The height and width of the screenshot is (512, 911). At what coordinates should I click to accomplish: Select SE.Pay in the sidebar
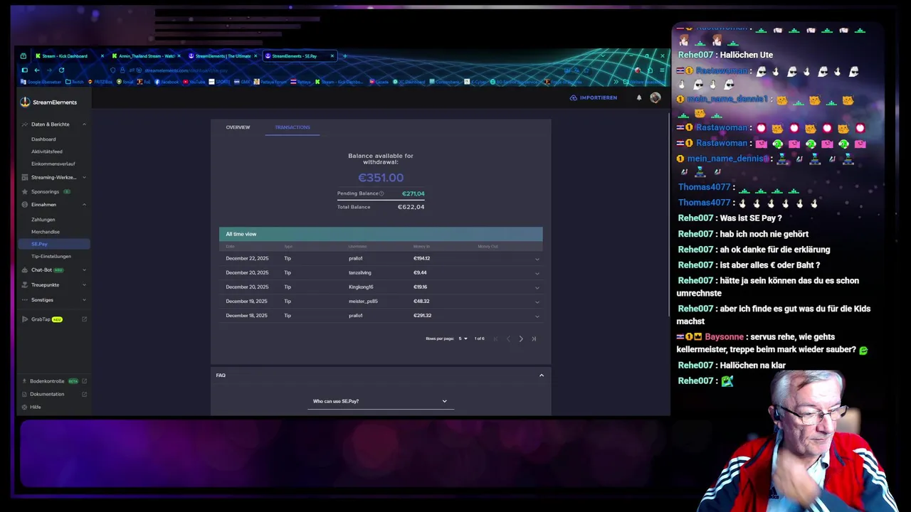[x=54, y=244]
